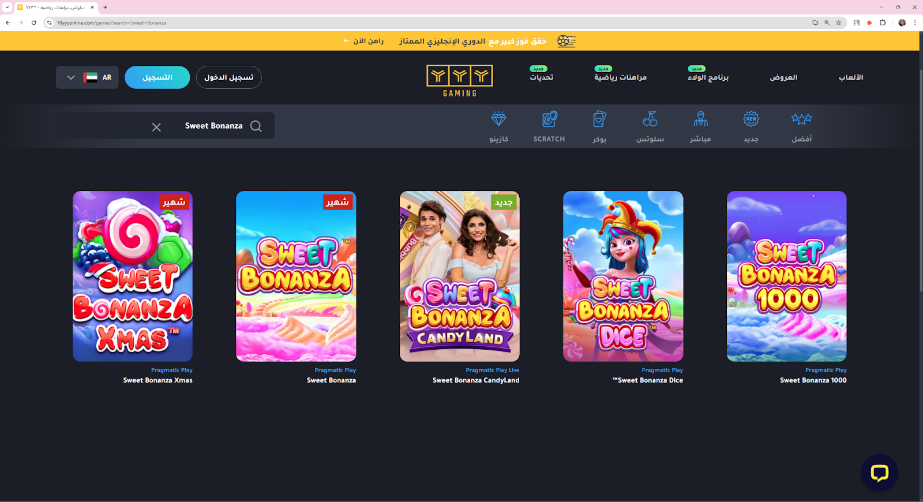Click the Sweet Bonanza search field
Image resolution: width=923 pixels, height=502 pixels.
click(167, 126)
